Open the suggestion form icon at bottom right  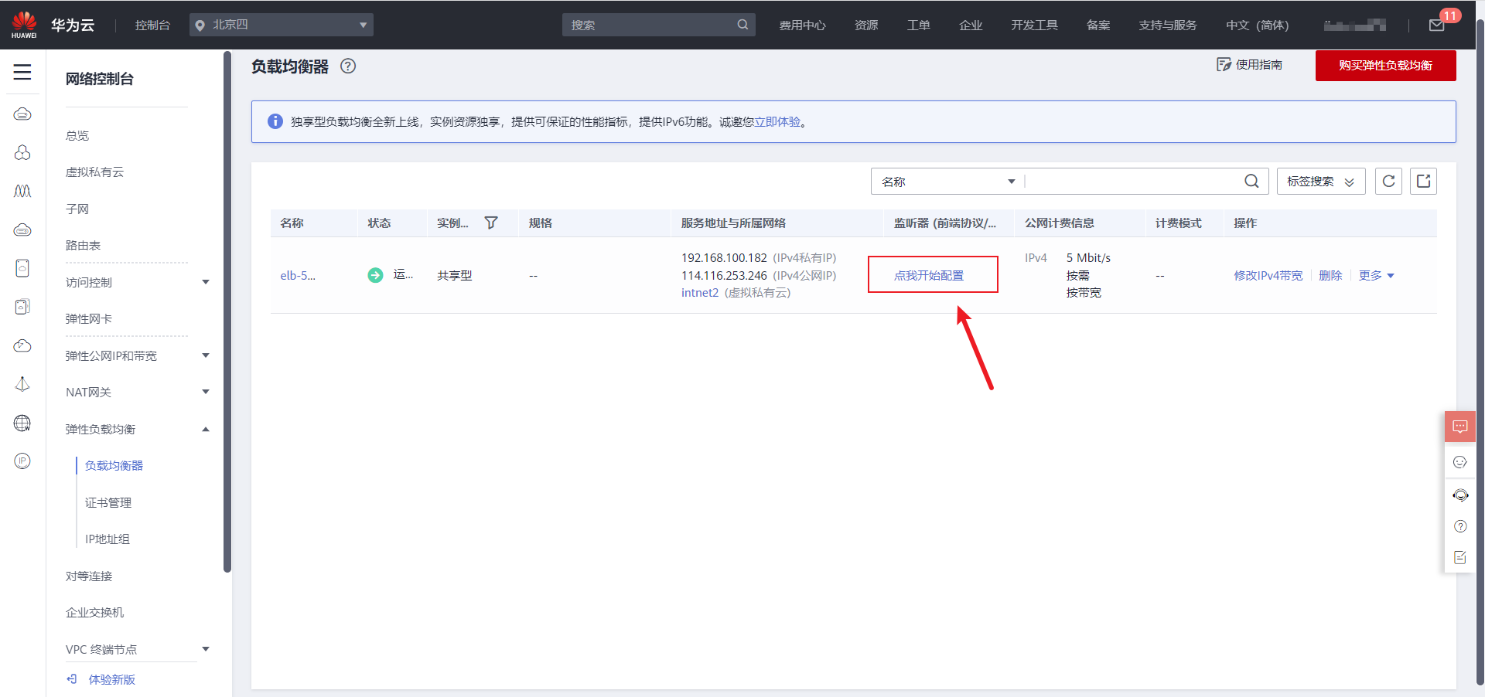coord(1460,557)
